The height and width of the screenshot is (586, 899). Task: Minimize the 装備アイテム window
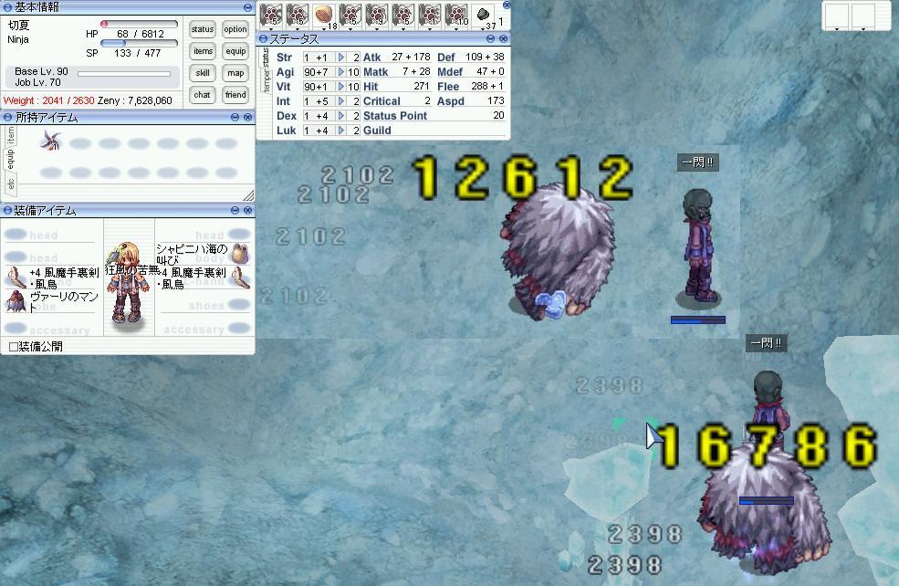click(x=235, y=211)
